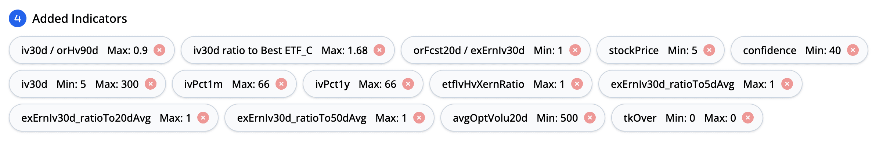Viewport: 883px width, 147px height.
Task: Remove iv30d ratio to Best ETF_C filter
Action: [379, 50]
